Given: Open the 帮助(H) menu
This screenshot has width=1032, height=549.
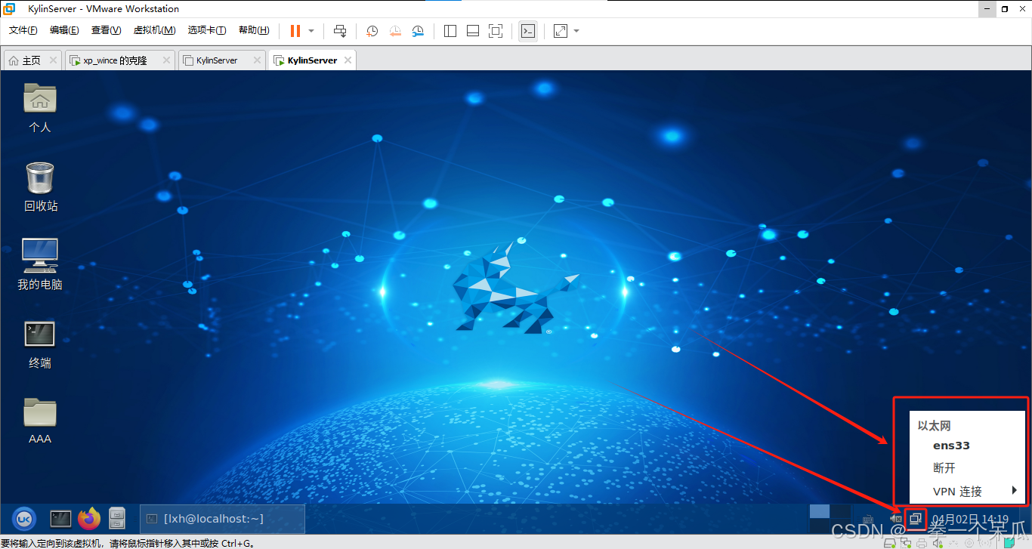Looking at the screenshot, I should 254,30.
